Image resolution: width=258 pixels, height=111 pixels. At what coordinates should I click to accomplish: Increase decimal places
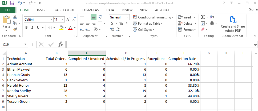pyautogui.click(x=112, y=29)
